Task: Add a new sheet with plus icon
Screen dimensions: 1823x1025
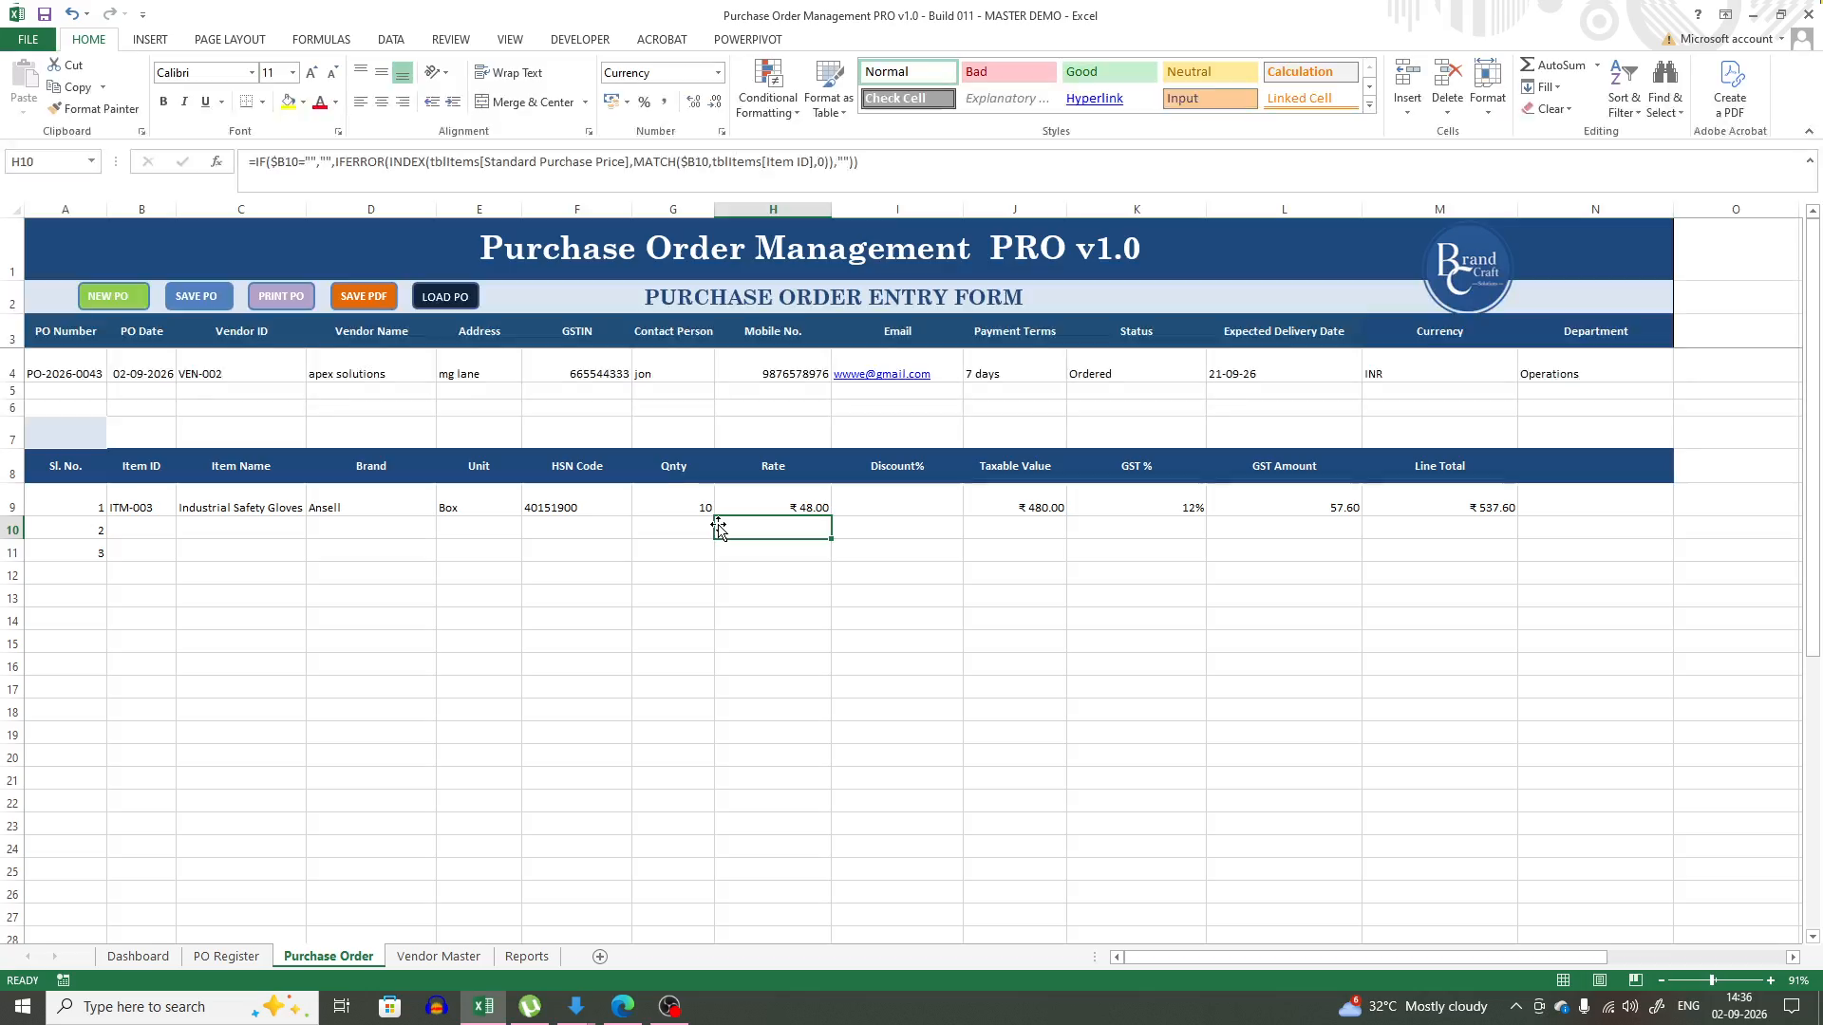Action: pyautogui.click(x=599, y=957)
